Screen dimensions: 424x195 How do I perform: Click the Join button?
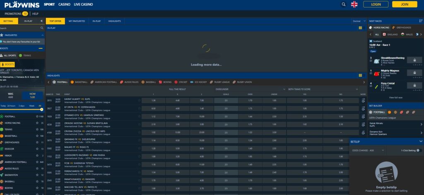coord(405,4)
